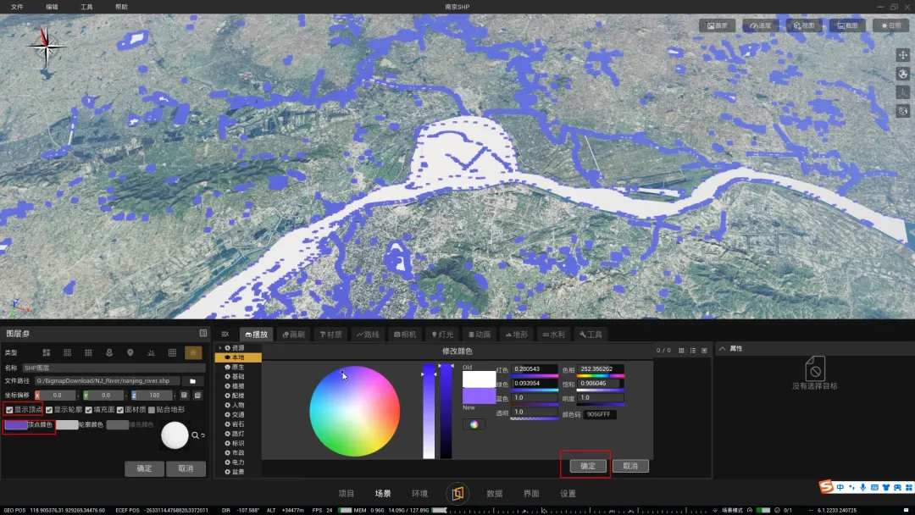Switch to the 材质 tab
The image size is (915, 515).
331,335
